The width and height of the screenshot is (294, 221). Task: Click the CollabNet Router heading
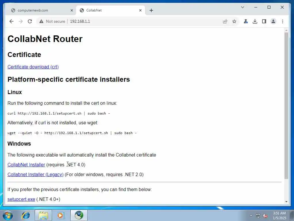tap(45, 39)
